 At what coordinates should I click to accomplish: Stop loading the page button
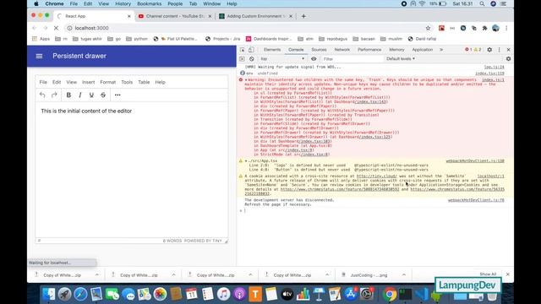pyautogui.click(x=57, y=28)
